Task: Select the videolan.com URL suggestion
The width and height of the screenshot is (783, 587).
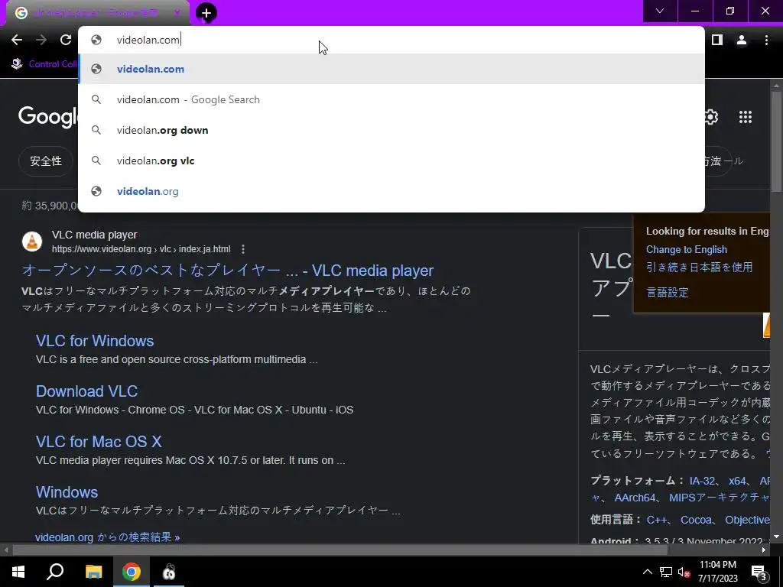Action: click(391, 69)
